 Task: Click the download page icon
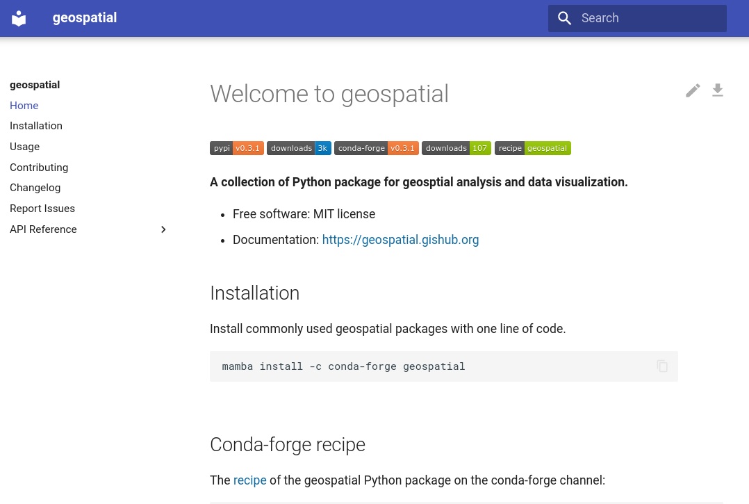point(718,90)
